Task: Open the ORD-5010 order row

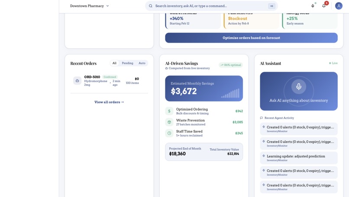Action: [x=109, y=81]
